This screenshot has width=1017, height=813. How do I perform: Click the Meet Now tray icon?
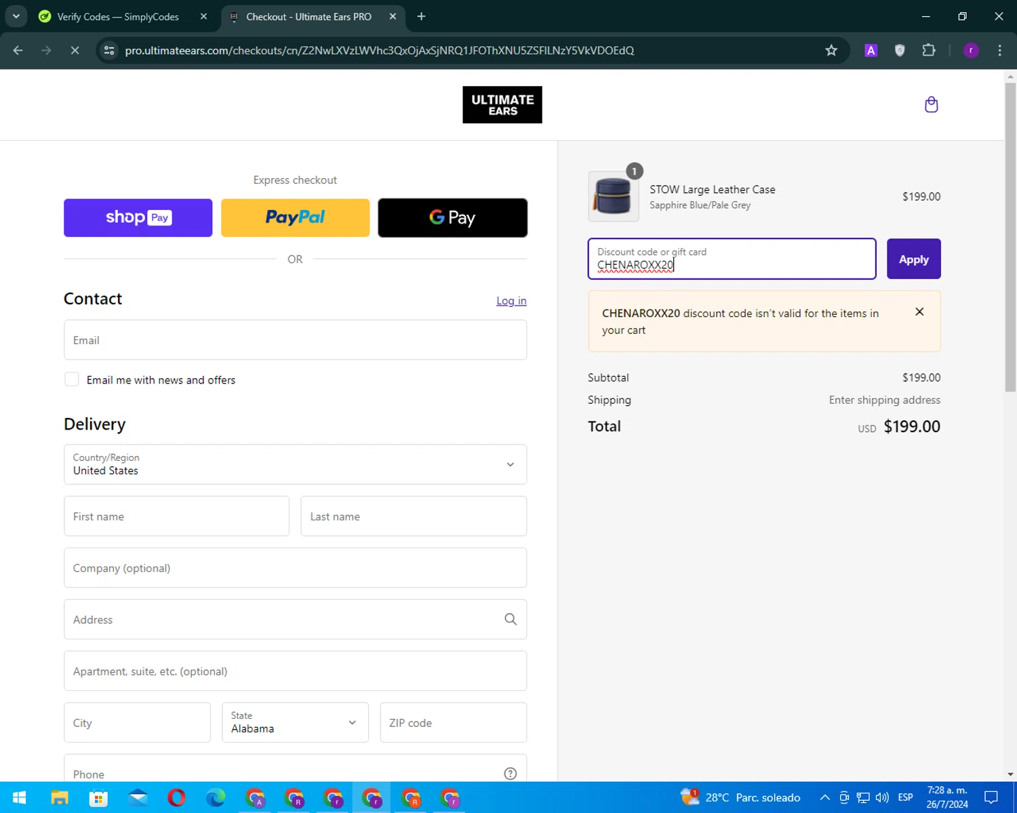[x=844, y=797]
